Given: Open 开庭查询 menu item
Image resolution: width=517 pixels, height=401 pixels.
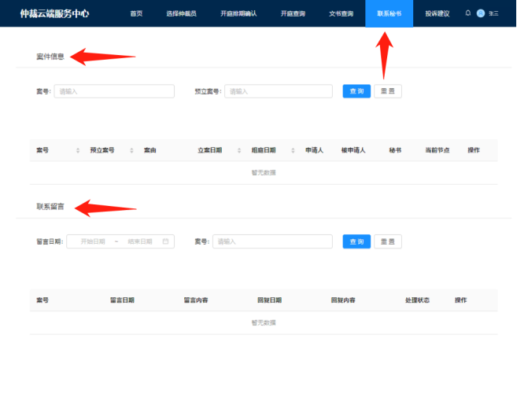Looking at the screenshot, I should coord(293,13).
